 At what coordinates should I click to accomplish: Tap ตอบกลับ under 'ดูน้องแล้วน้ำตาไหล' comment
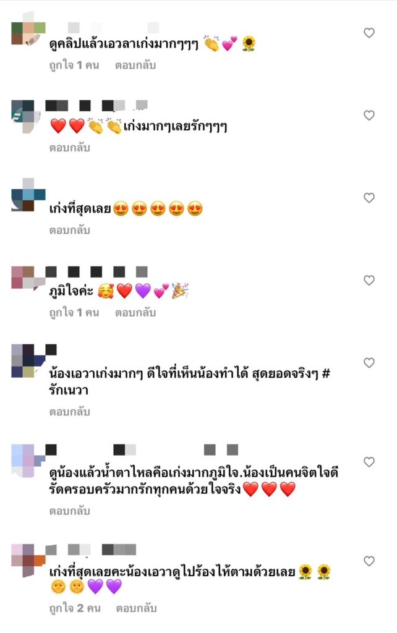69,511
